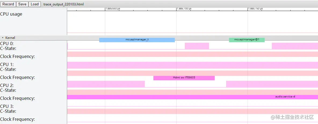Click the 1,885,650 µs time marker
318x124 pixels.
point(113,9)
